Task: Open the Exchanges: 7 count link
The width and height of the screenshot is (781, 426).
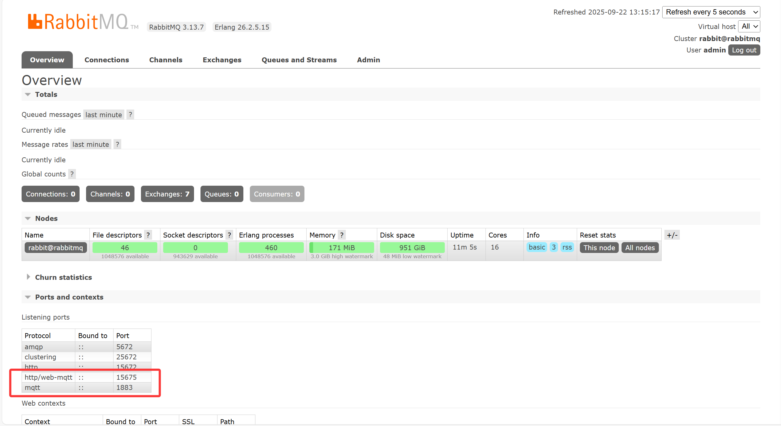Action: point(167,194)
